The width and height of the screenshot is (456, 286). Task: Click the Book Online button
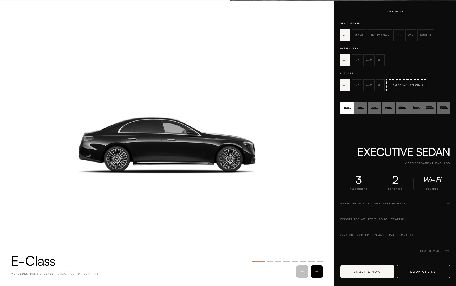423,272
